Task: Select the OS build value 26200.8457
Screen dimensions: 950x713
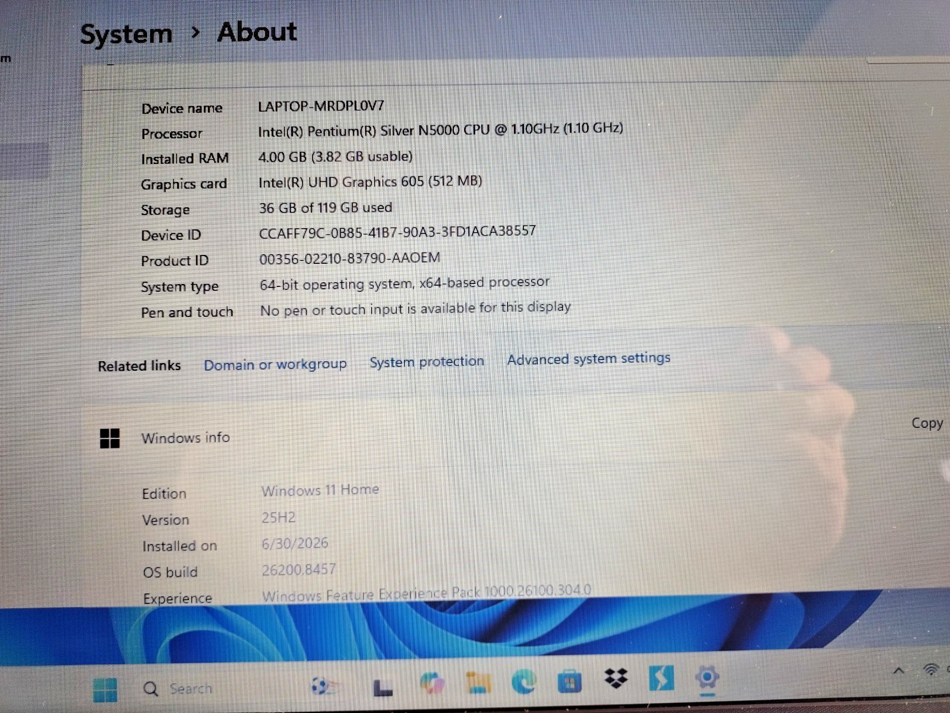Action: point(299,570)
